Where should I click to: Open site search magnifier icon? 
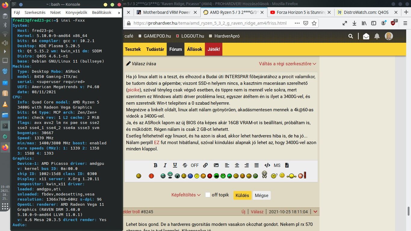point(351,36)
